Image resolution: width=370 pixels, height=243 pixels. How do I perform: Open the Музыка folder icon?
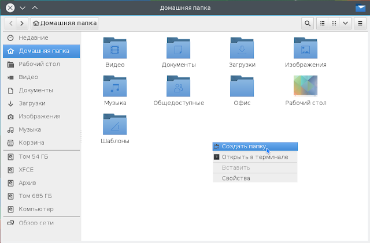[x=114, y=86]
